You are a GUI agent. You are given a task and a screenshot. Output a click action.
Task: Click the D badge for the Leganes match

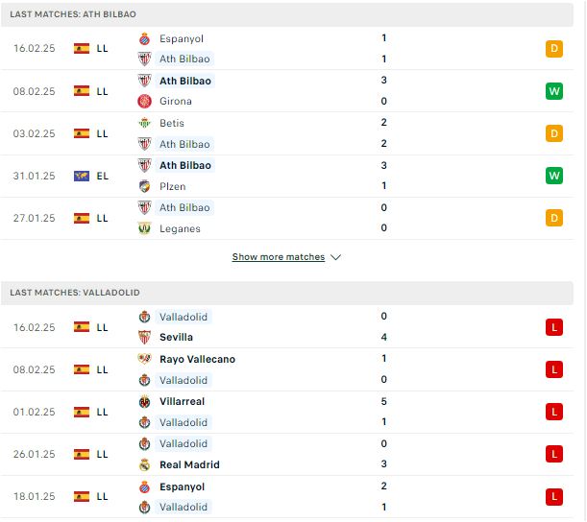(554, 218)
